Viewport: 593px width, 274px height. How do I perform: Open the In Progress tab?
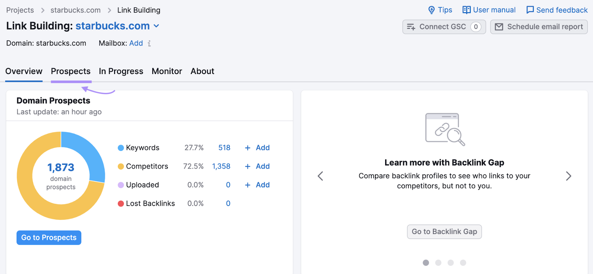click(121, 71)
